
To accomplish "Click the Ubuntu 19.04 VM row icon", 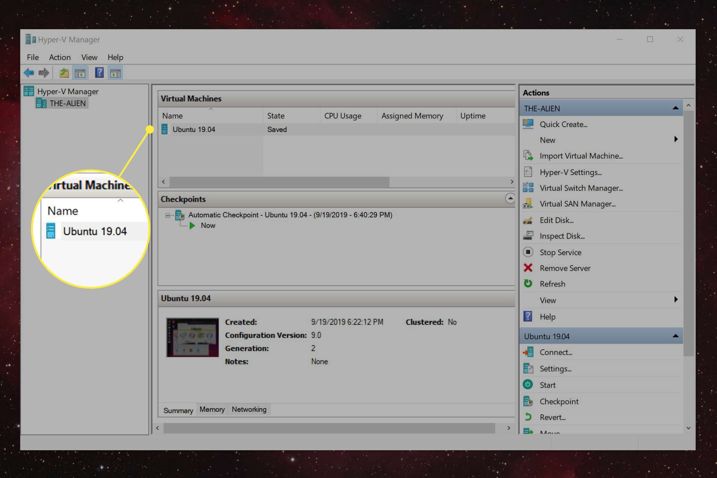I will (164, 129).
